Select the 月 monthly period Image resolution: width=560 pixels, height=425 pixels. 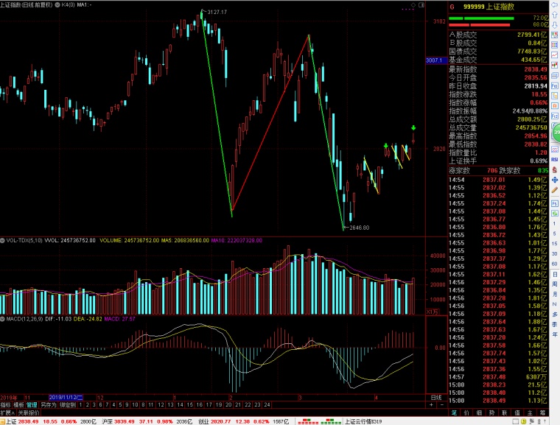click(x=555, y=294)
